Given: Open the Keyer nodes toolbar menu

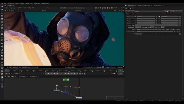Looking at the screenshot, I should click(2, 25).
